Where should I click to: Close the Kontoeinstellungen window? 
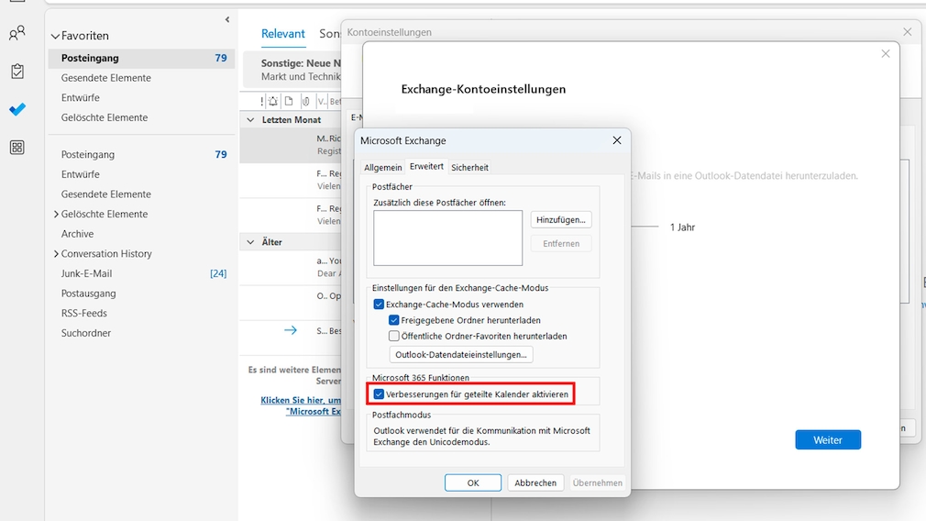point(907,32)
